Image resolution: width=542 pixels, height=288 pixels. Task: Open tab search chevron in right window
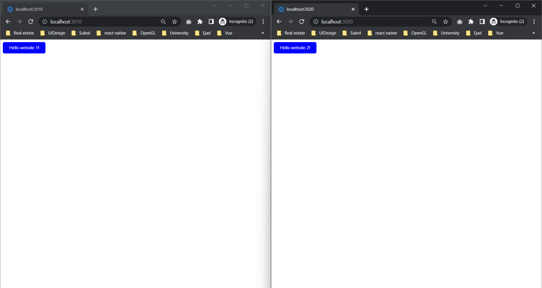point(485,6)
